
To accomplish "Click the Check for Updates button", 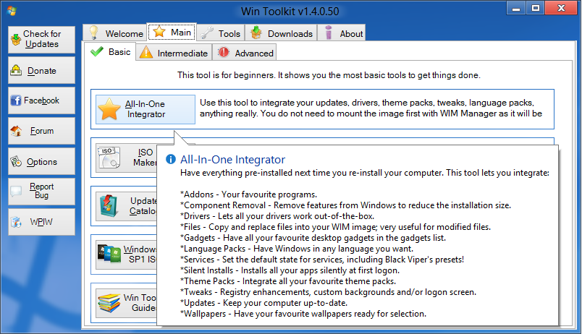I will pyautogui.click(x=41, y=40).
